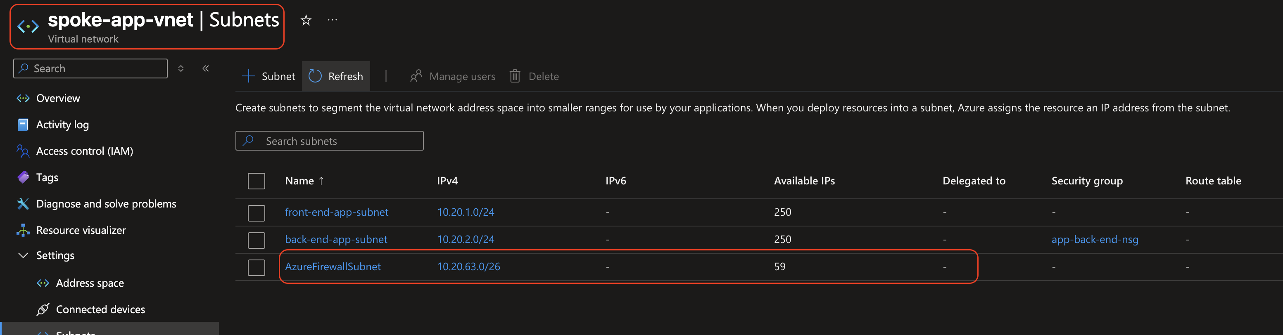The image size is (1283, 335).
Task: Select the AzureFirewallSubnet row checkbox
Action: [x=257, y=267]
